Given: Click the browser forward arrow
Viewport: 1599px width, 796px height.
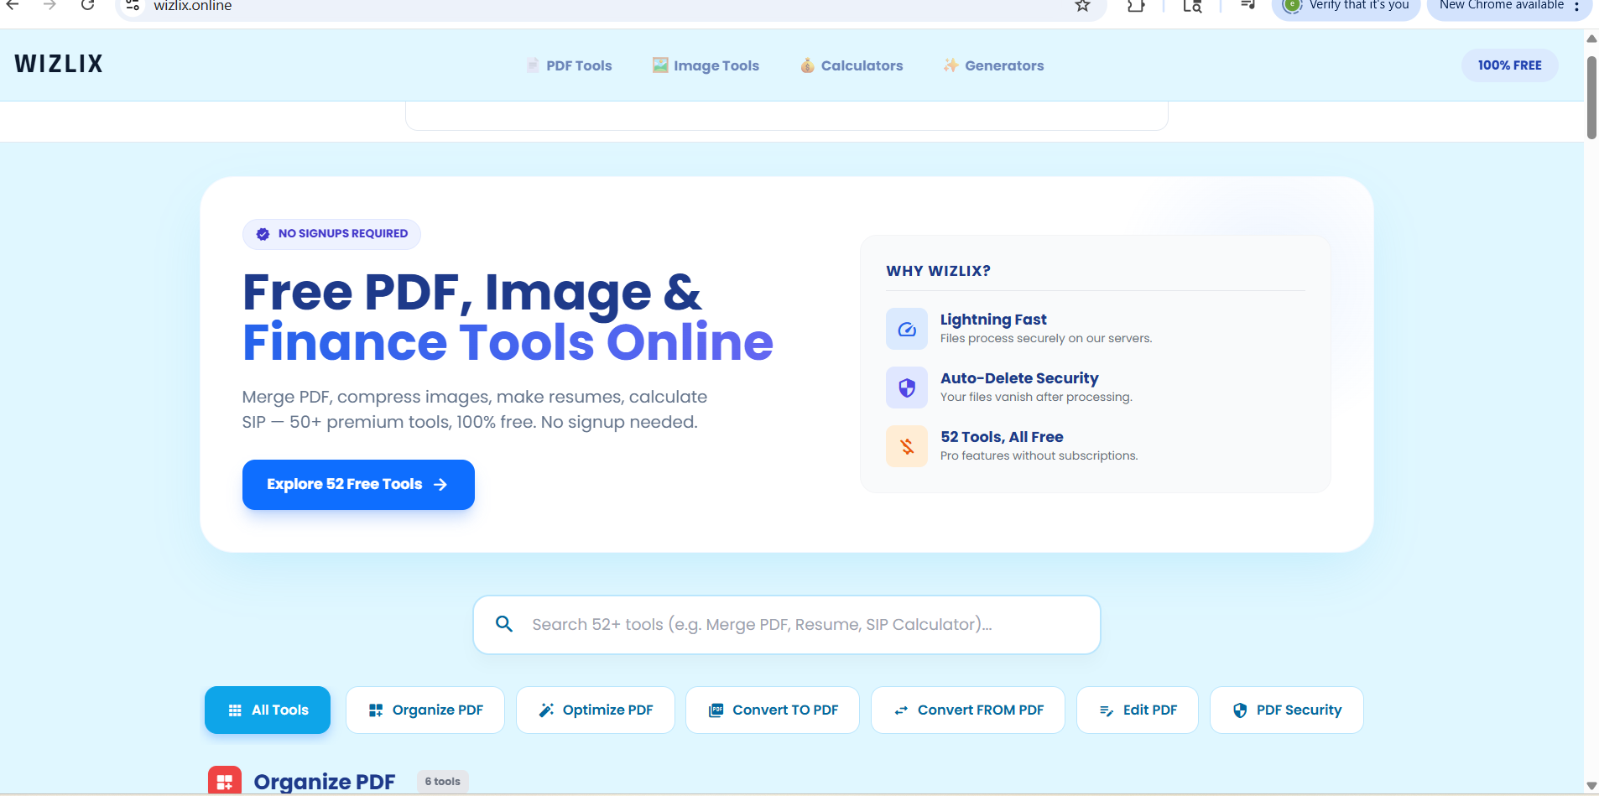Looking at the screenshot, I should click(x=50, y=5).
